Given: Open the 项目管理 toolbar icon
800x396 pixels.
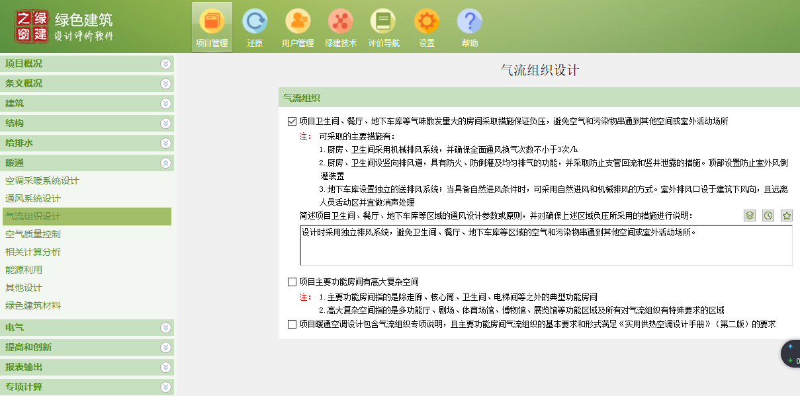Looking at the screenshot, I should tap(211, 26).
